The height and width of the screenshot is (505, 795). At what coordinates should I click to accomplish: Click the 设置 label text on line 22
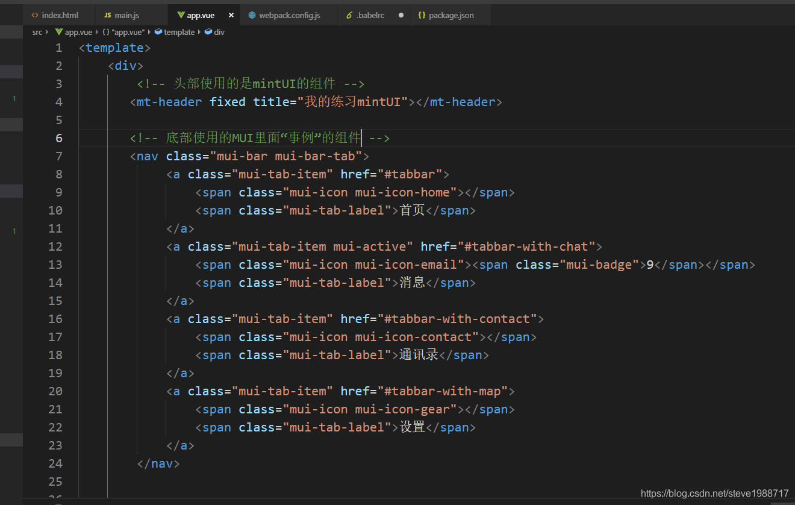click(413, 427)
